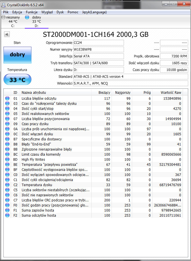Click status orb for attribute BE airflow temperature
Viewport: 191px width, 261px height.
pos(7,164)
